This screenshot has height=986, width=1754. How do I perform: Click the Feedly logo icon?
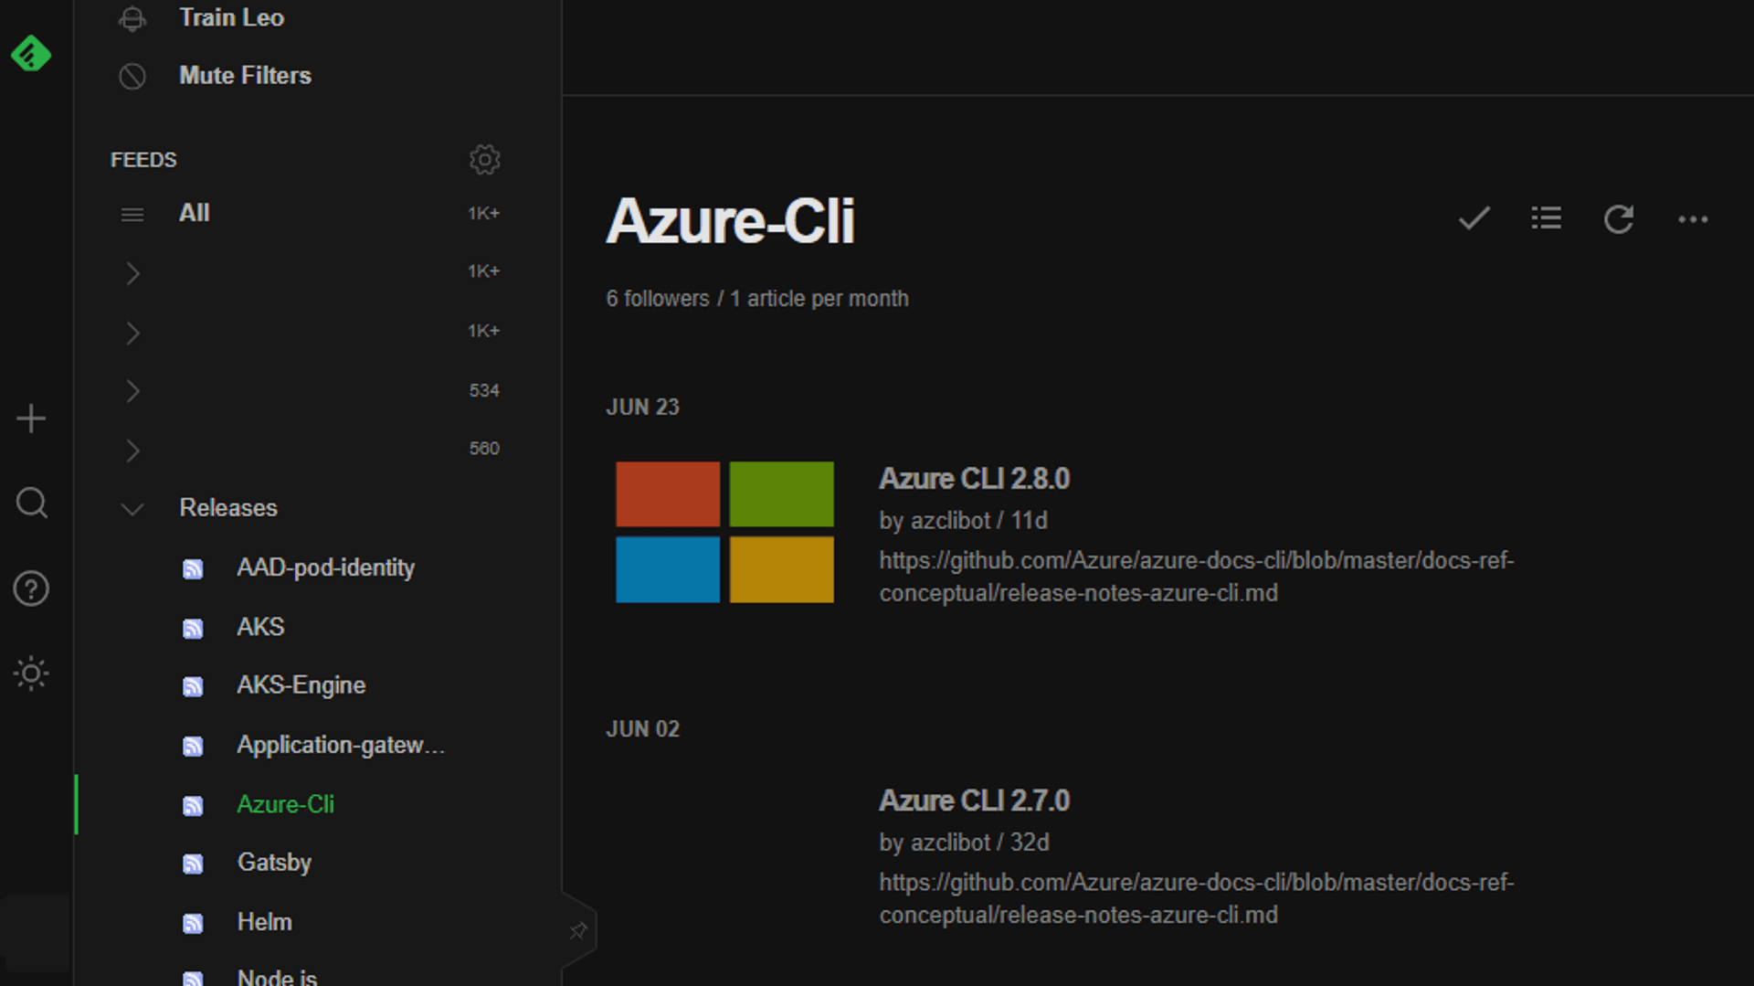coord(32,54)
